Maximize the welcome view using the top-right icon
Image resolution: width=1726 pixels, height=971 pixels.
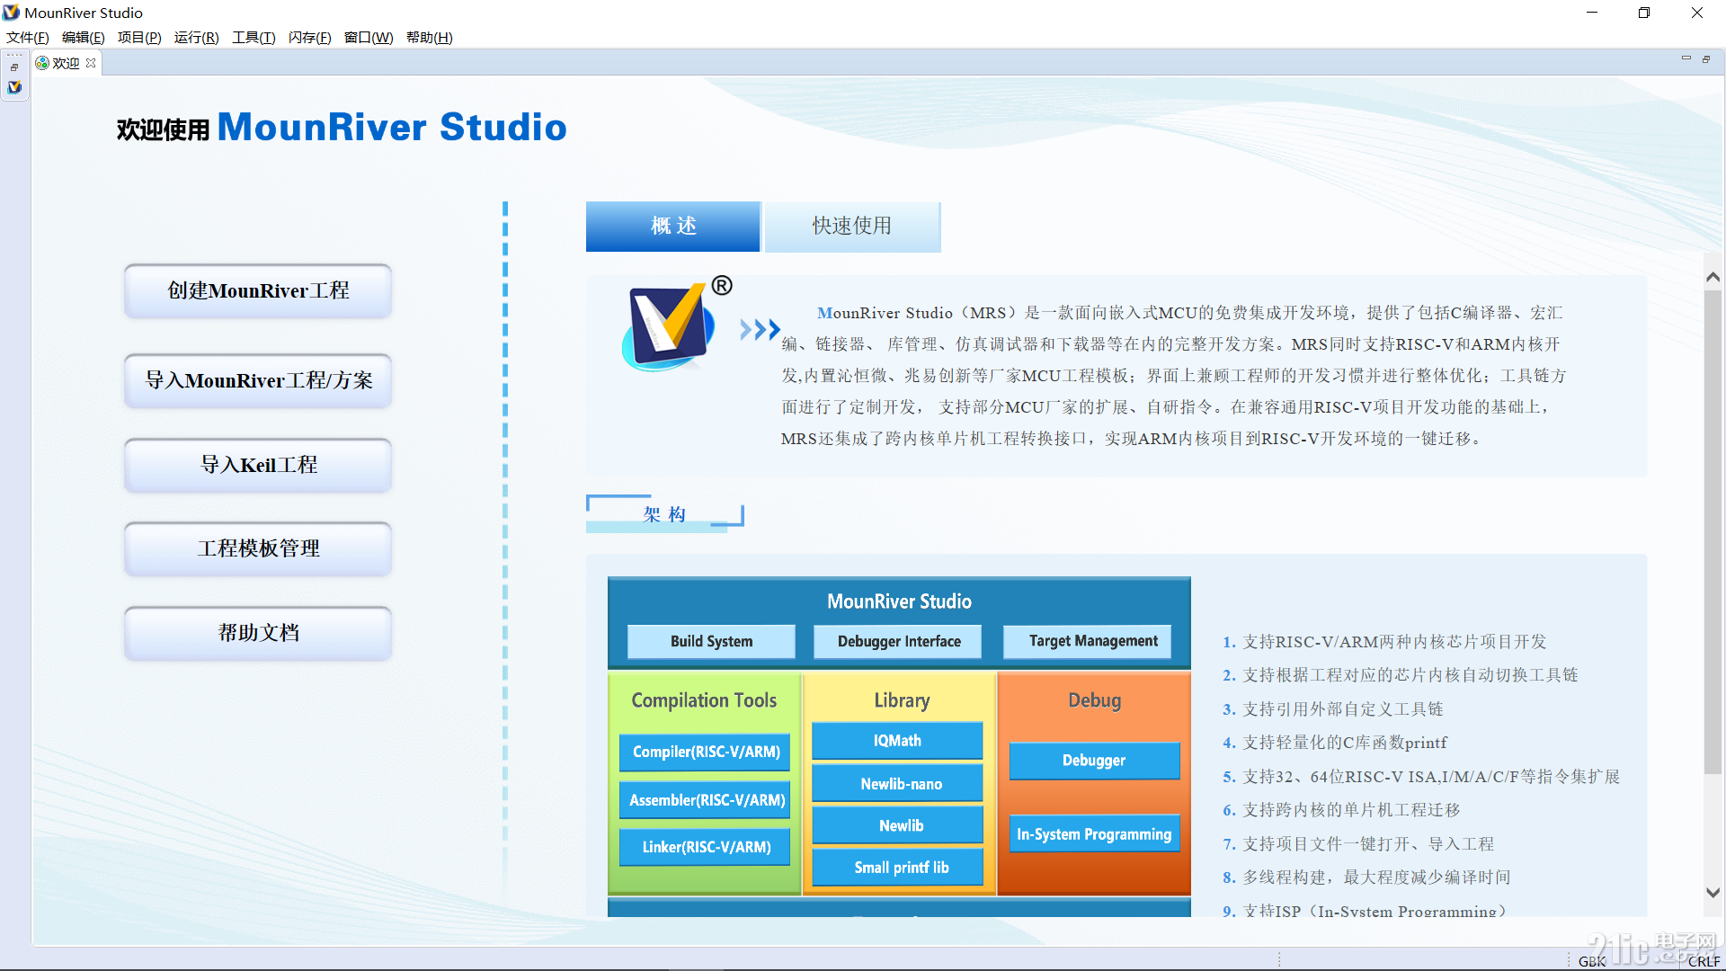pyautogui.click(x=1706, y=58)
